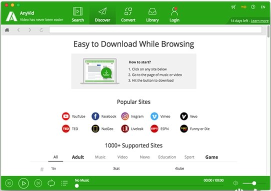This screenshot has height=191, width=271.
Task: Select the Music category tab
Action: (100, 157)
